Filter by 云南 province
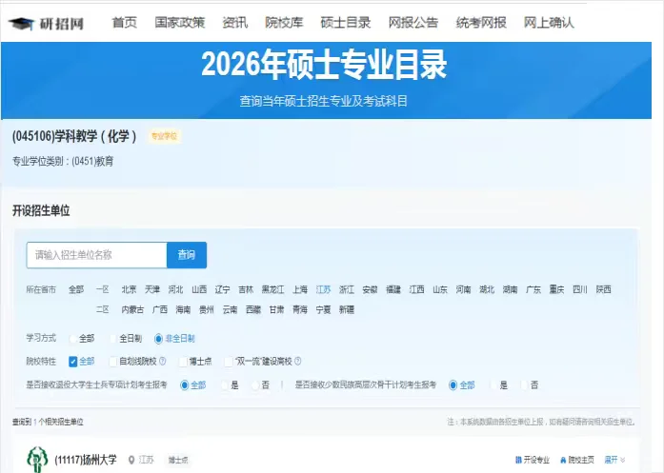 (x=230, y=309)
